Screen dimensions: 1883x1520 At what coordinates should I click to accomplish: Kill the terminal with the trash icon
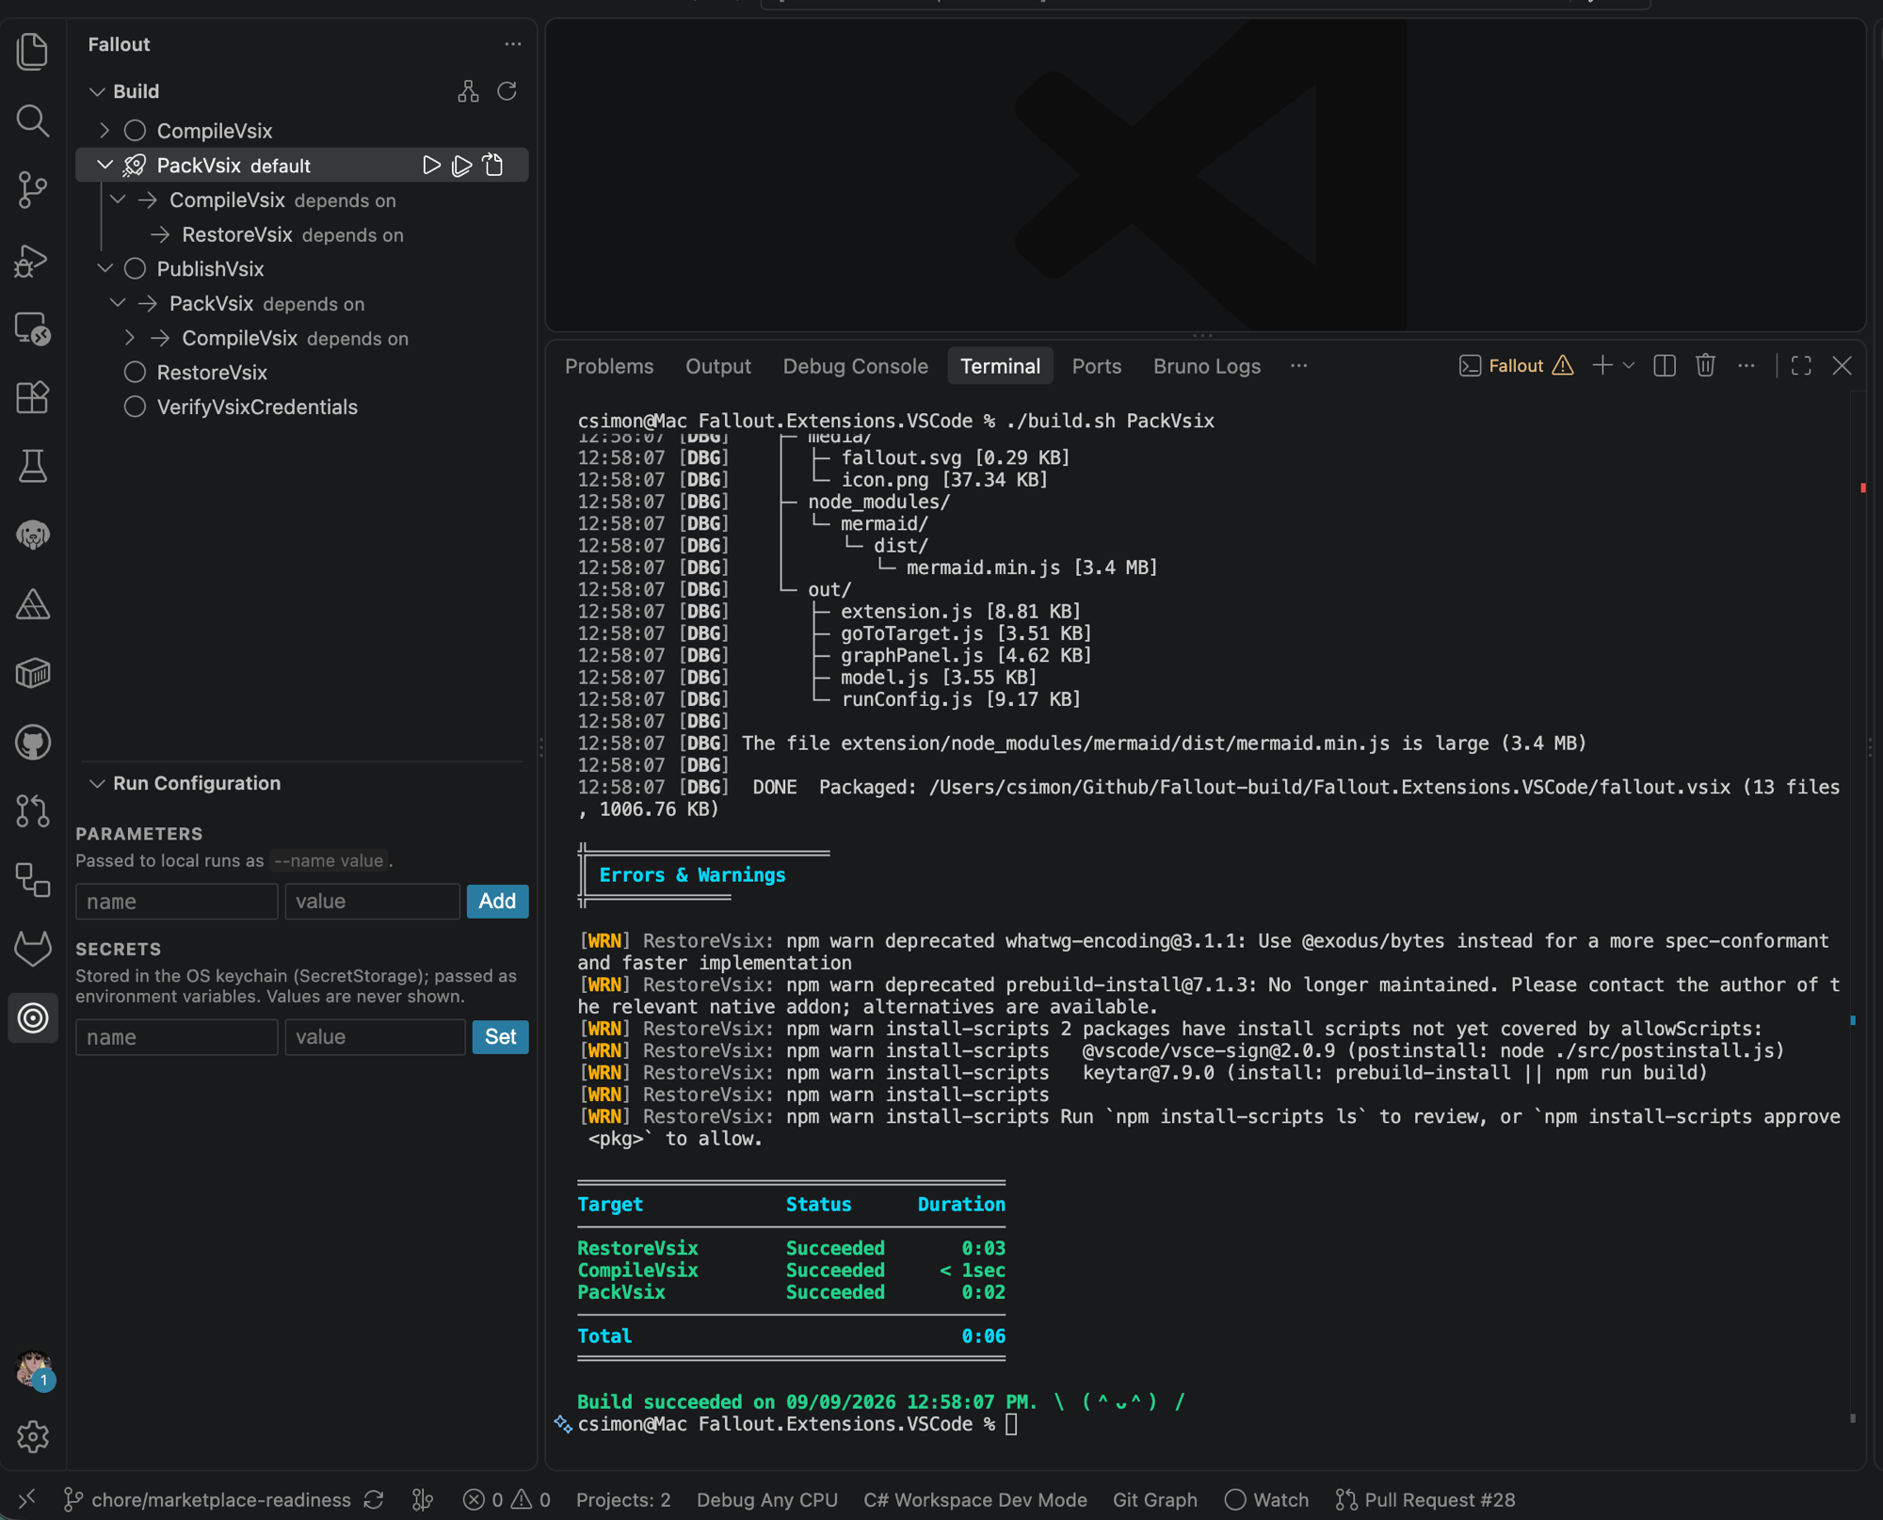coord(1705,365)
